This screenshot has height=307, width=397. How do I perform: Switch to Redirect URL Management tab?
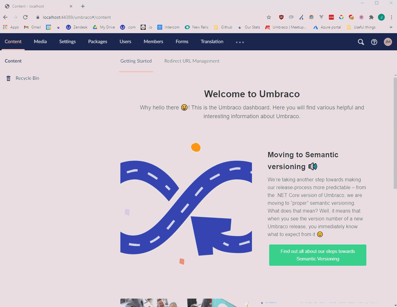192,61
